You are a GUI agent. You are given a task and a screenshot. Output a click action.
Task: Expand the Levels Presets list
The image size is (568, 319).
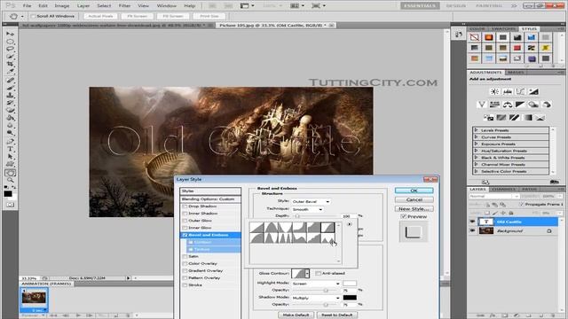(476, 130)
